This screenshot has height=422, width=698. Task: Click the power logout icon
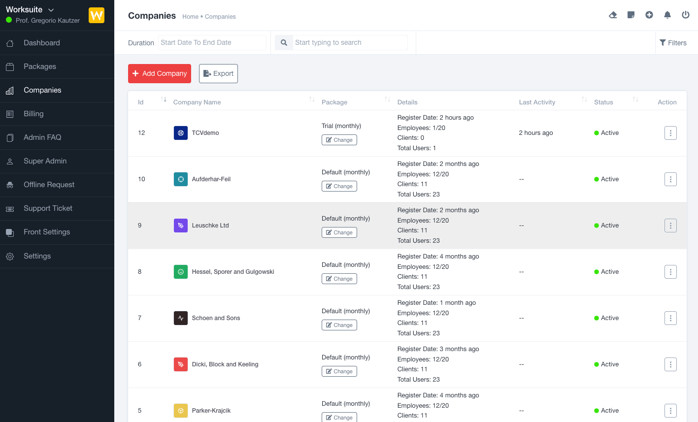[686, 15]
